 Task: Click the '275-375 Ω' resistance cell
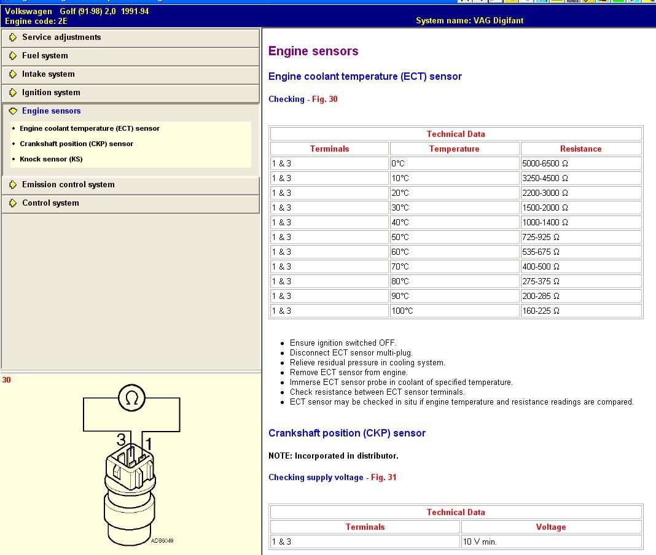[580, 281]
